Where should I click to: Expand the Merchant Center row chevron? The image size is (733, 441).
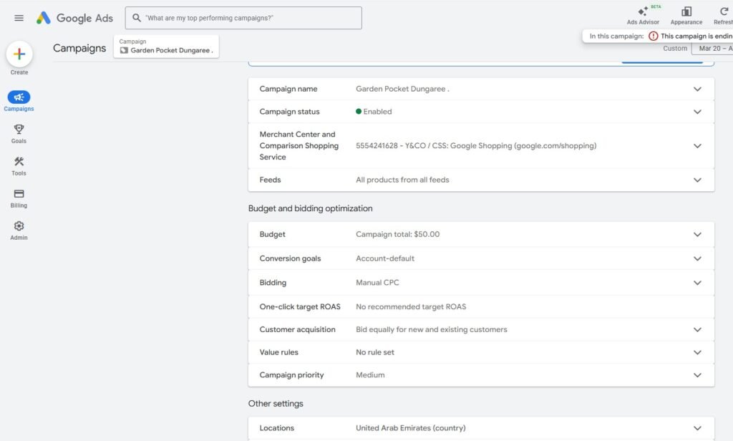[x=697, y=146]
